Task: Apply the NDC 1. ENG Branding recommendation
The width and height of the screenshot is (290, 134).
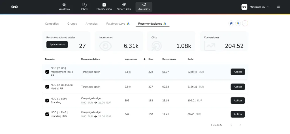Action: 238,114
